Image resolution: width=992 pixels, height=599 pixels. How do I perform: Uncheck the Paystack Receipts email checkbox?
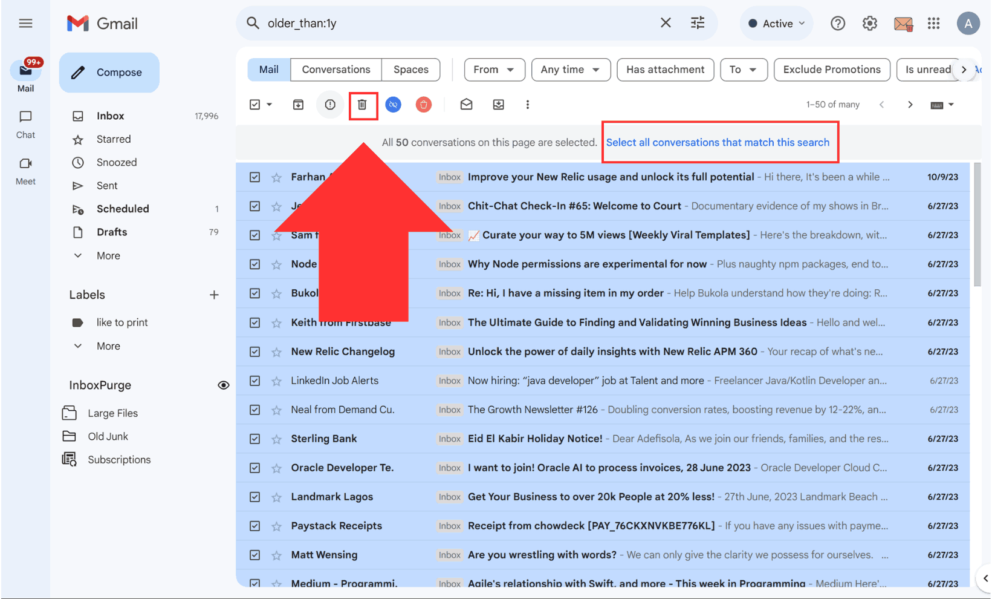(254, 526)
